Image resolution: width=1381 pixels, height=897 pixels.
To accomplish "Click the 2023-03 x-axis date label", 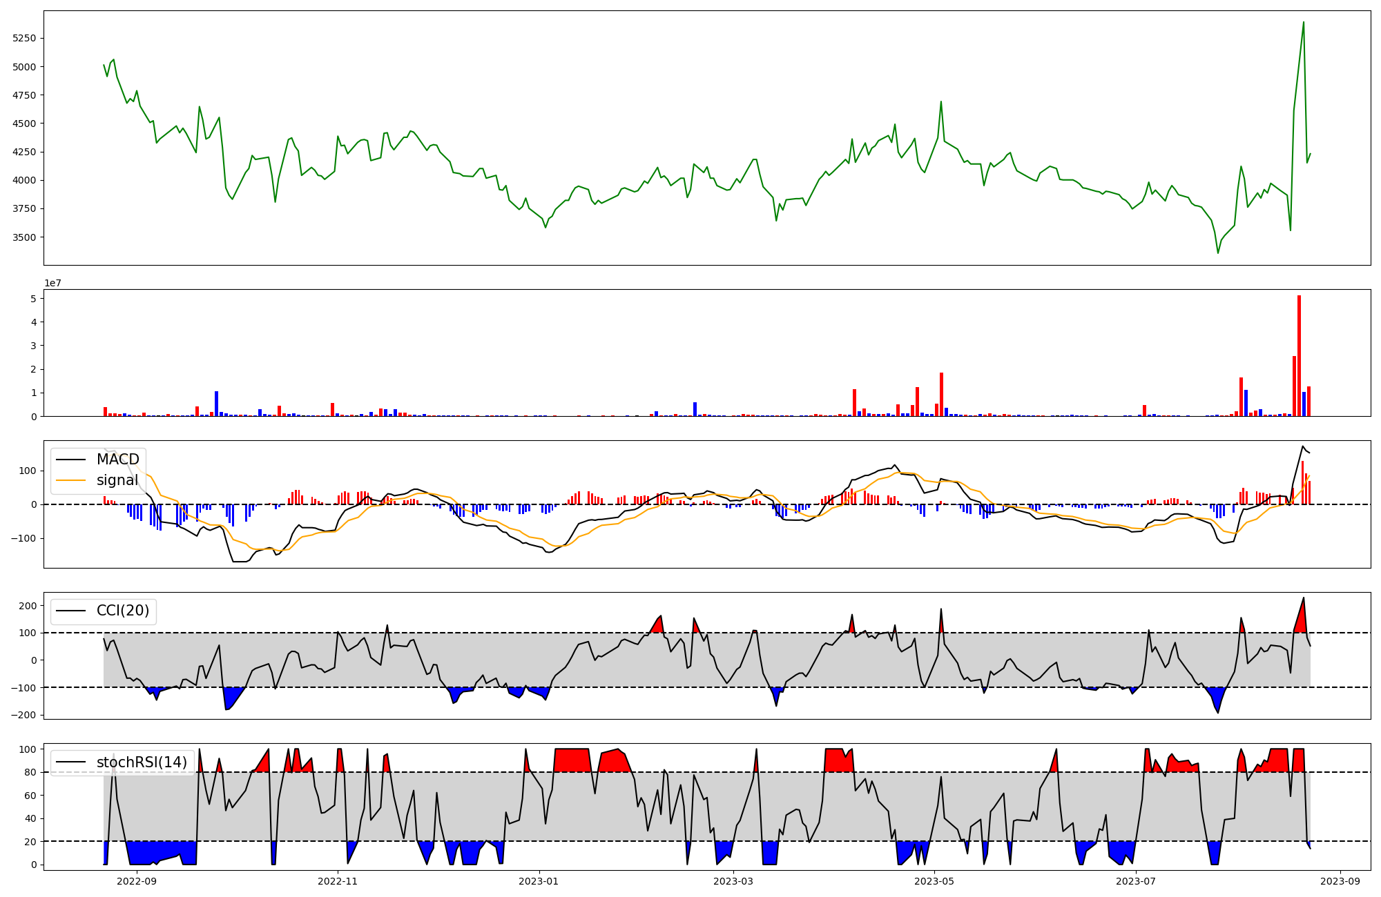I will click(x=733, y=881).
